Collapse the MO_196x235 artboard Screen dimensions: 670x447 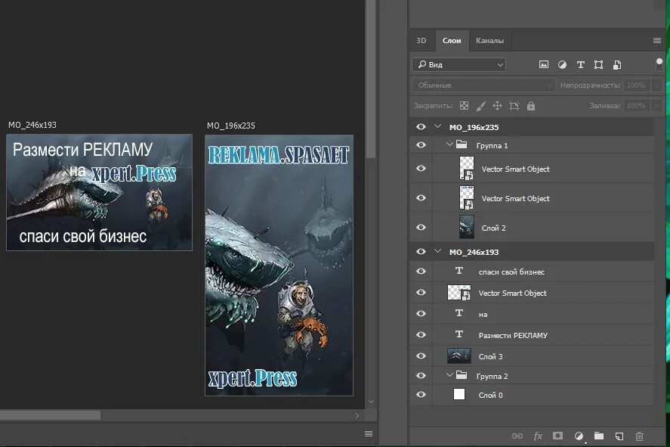tap(437, 126)
